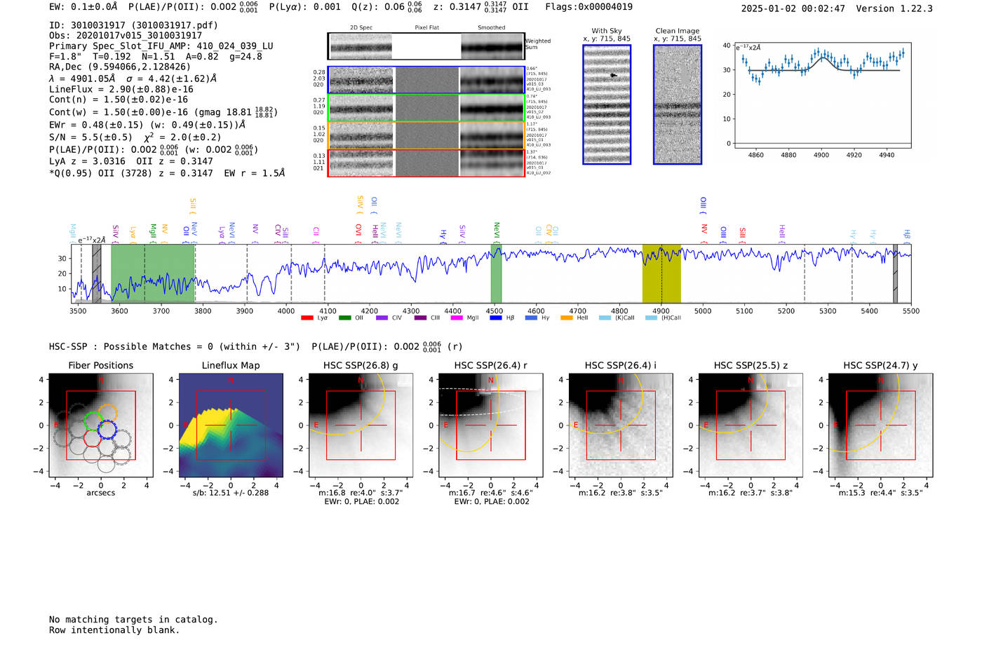Click the green OII legend swatch
The image size is (982, 668).
pyautogui.click(x=344, y=318)
